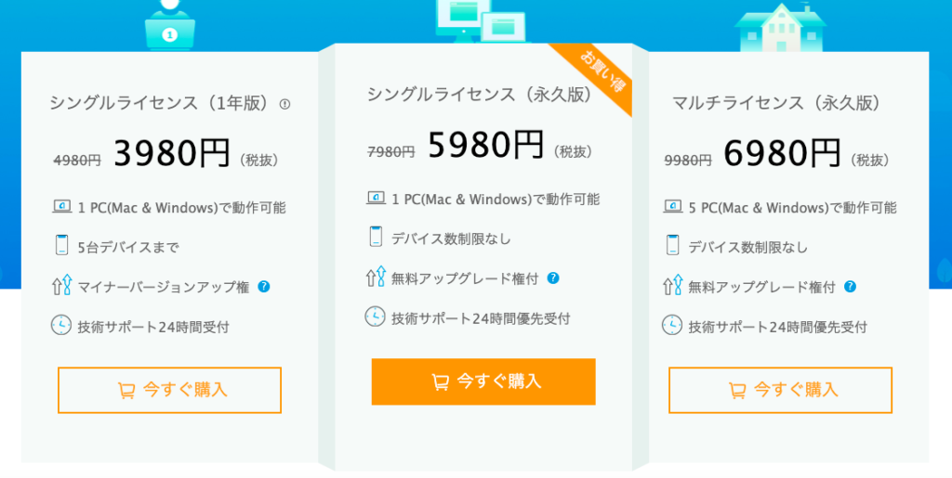Click the info icon beside シングルライセンス（1年版）
The image size is (952, 478).
click(284, 105)
